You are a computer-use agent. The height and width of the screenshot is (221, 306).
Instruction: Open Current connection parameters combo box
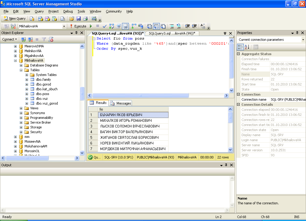click(x=303, y=40)
